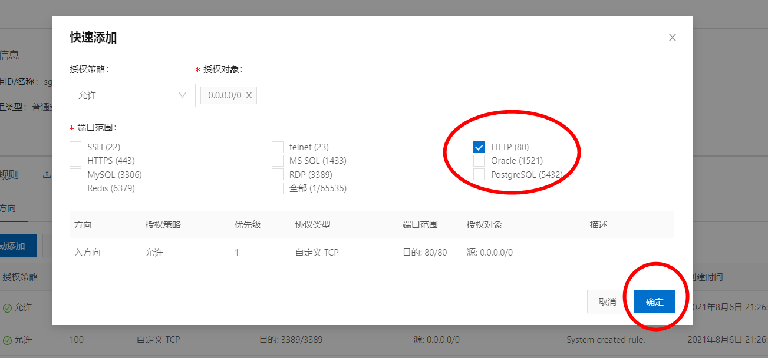Click the 取消 cancel button
Viewport: 768px width, 358px height.
click(x=608, y=301)
